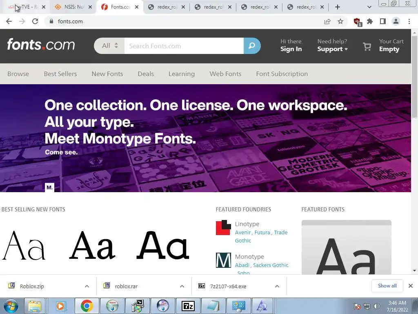Image resolution: width=418 pixels, height=314 pixels.
Task: Toggle the Chrome side panel icon
Action: (x=383, y=21)
